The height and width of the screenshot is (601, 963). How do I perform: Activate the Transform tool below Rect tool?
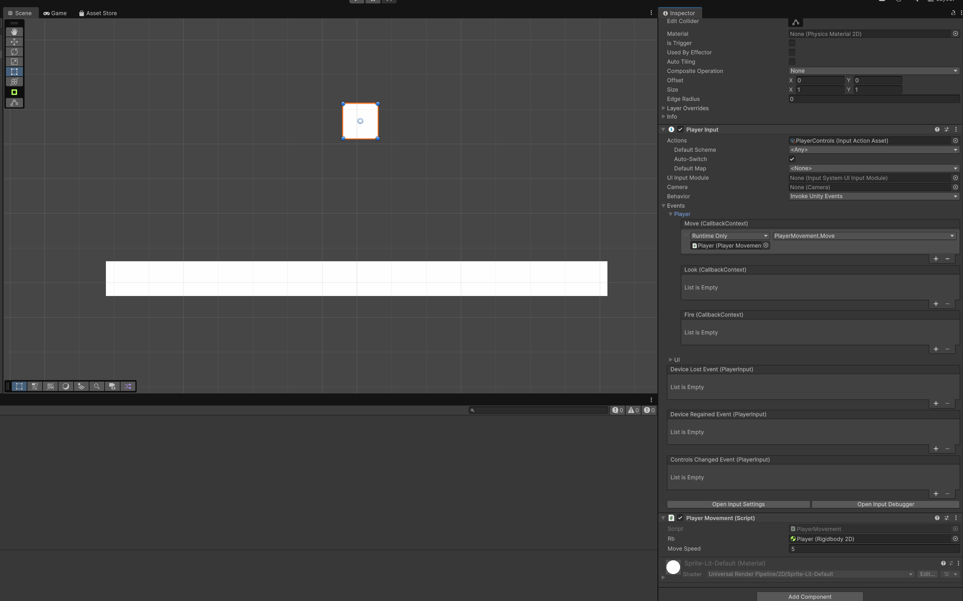pos(14,82)
